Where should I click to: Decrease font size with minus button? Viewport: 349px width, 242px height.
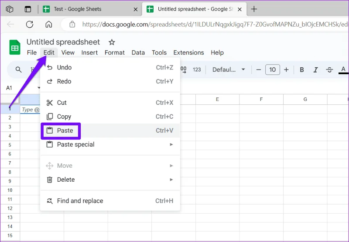(258, 70)
